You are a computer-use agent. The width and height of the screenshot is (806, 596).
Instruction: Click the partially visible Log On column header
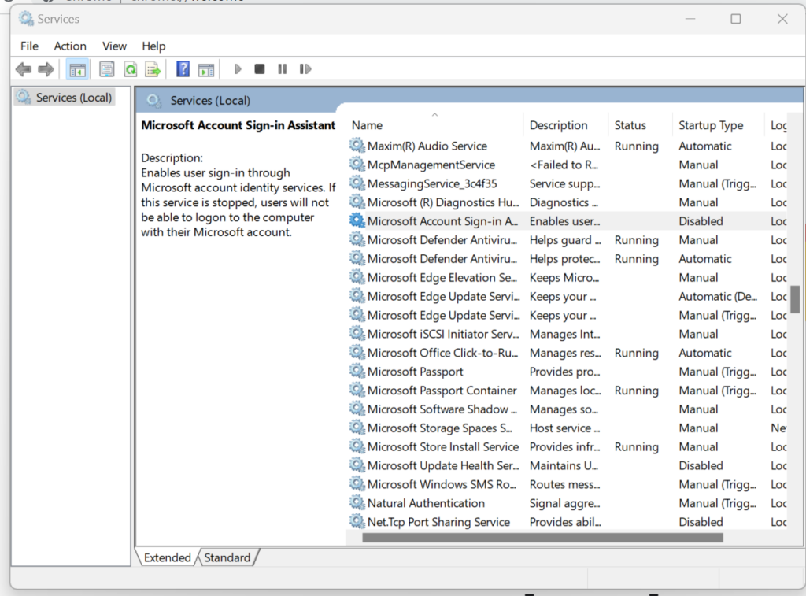[777, 125]
